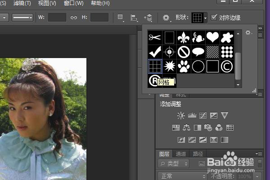
Task: Switch to the 路径 tab
Action: [198, 154]
